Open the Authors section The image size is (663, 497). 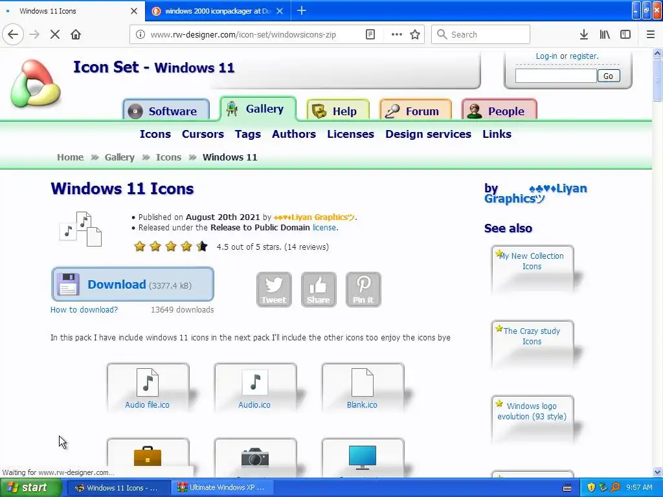tap(294, 134)
